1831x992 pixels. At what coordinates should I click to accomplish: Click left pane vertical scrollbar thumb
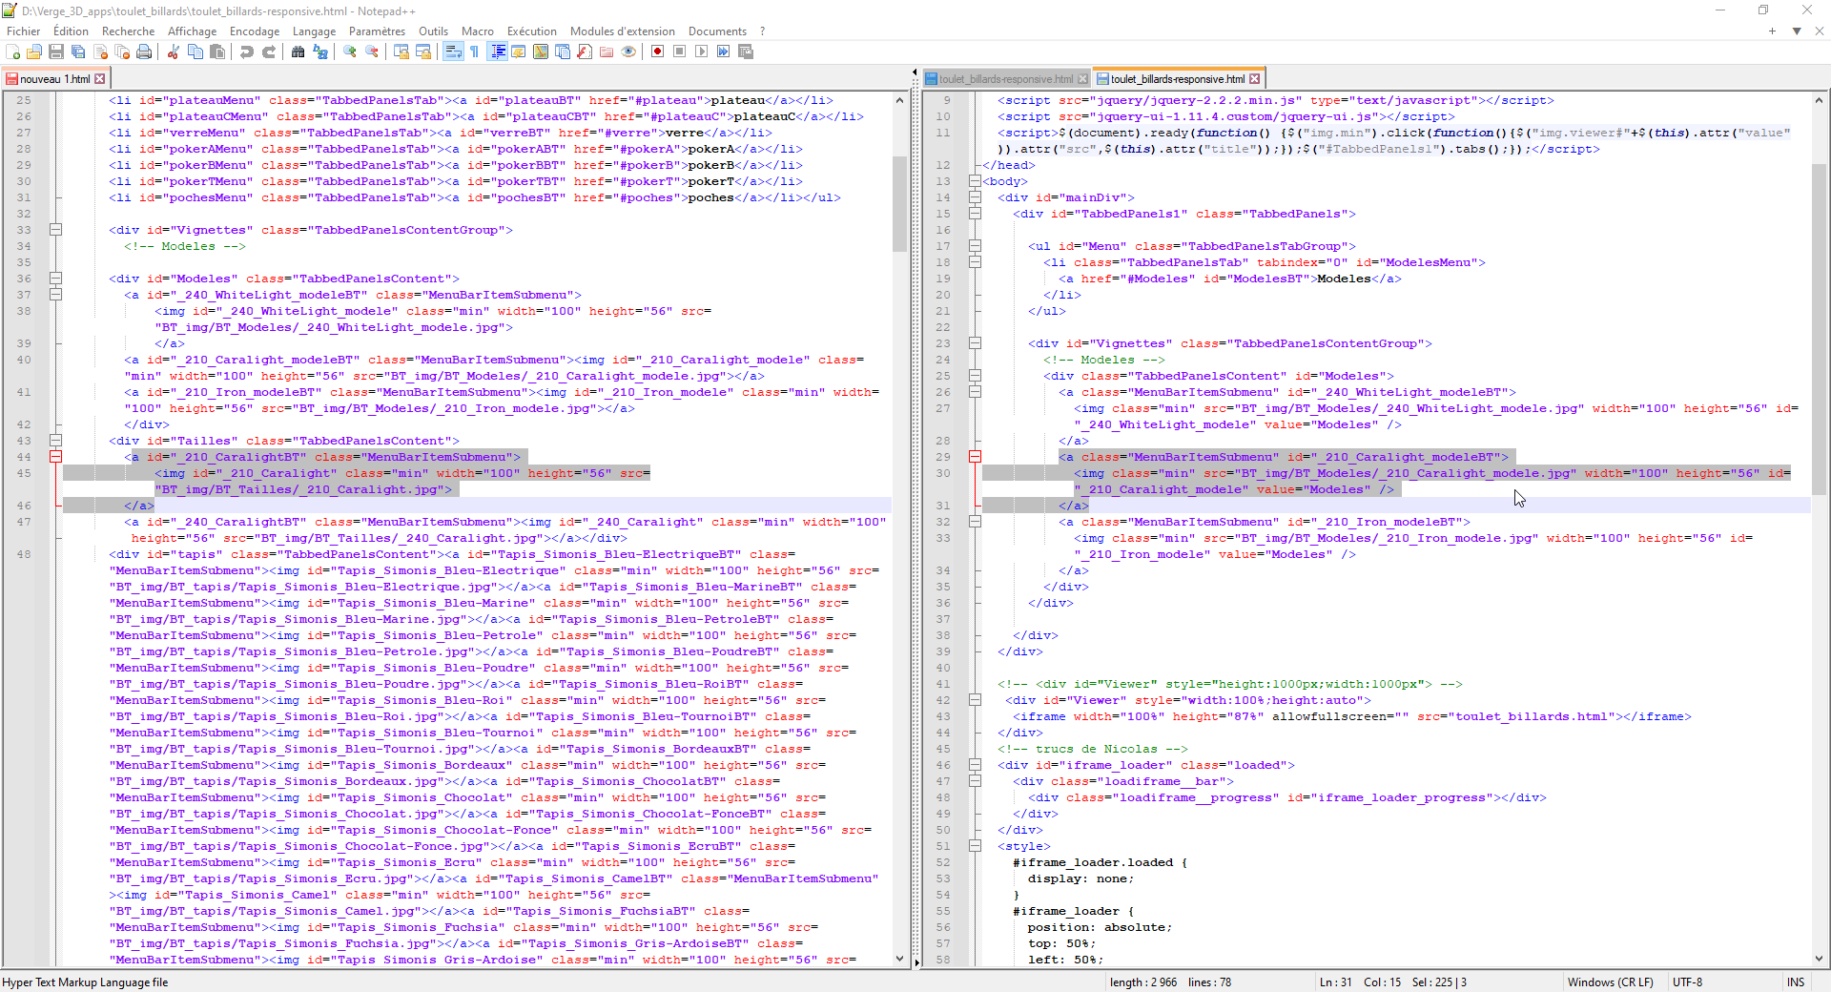click(899, 204)
